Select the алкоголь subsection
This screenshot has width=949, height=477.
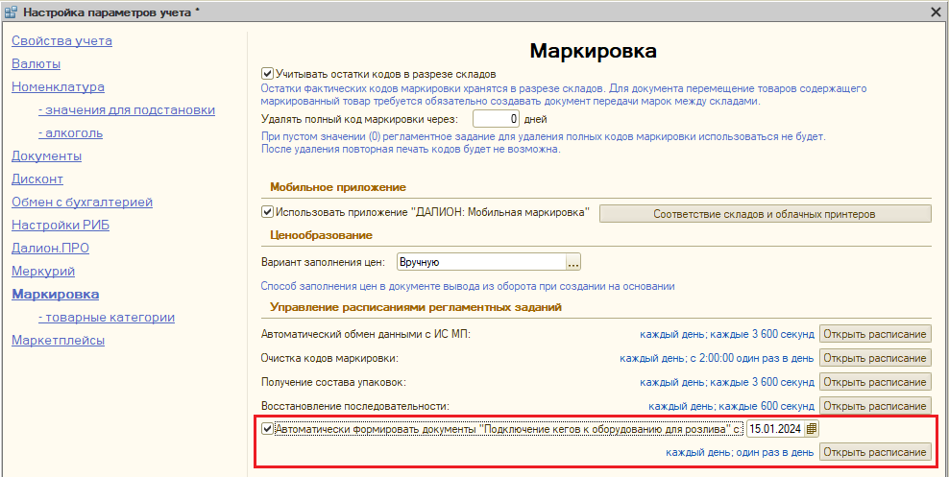coord(70,132)
